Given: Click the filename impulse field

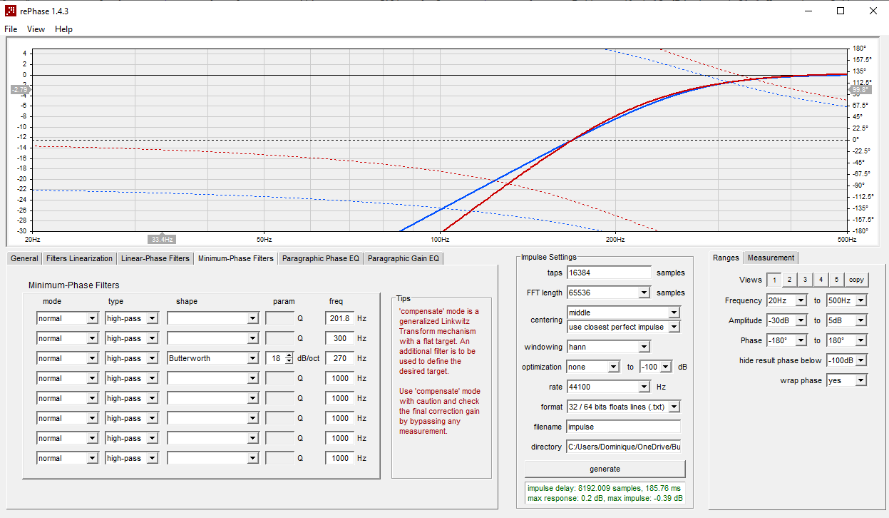Looking at the screenshot, I should [x=623, y=427].
